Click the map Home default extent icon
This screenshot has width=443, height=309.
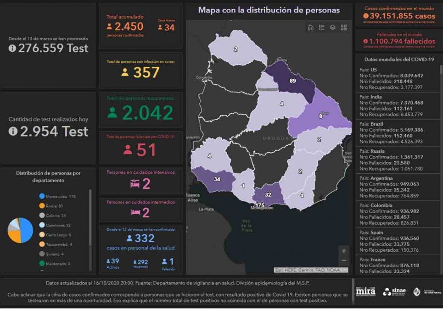click(x=311, y=28)
